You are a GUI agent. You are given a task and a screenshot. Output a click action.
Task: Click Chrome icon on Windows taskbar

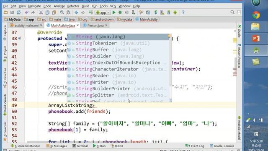tap(256, 16)
